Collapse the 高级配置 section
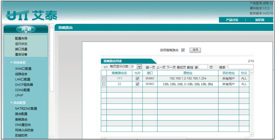 click(18, 103)
